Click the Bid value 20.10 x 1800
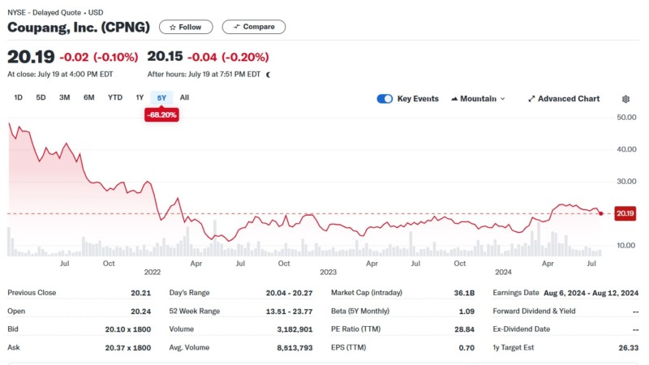This screenshot has width=649, height=365. click(128, 329)
